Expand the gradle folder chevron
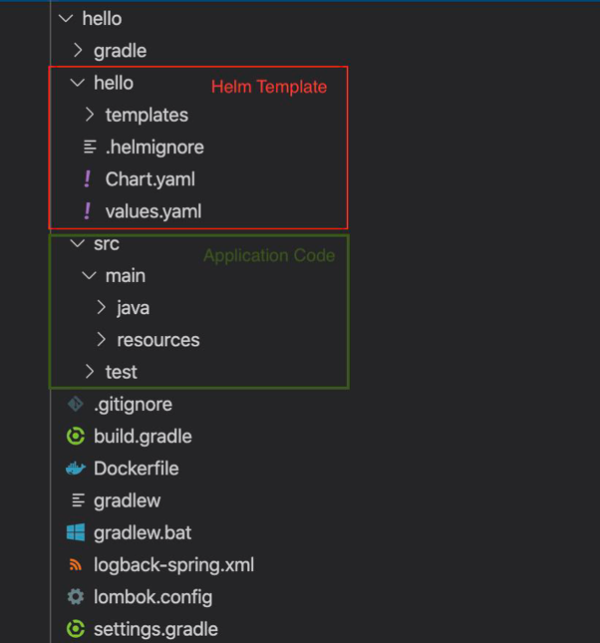This screenshot has width=600, height=643. [78, 51]
